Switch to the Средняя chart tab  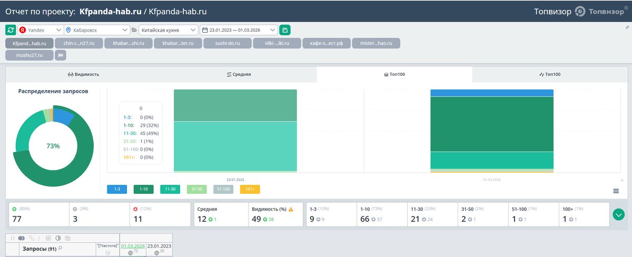coord(239,74)
